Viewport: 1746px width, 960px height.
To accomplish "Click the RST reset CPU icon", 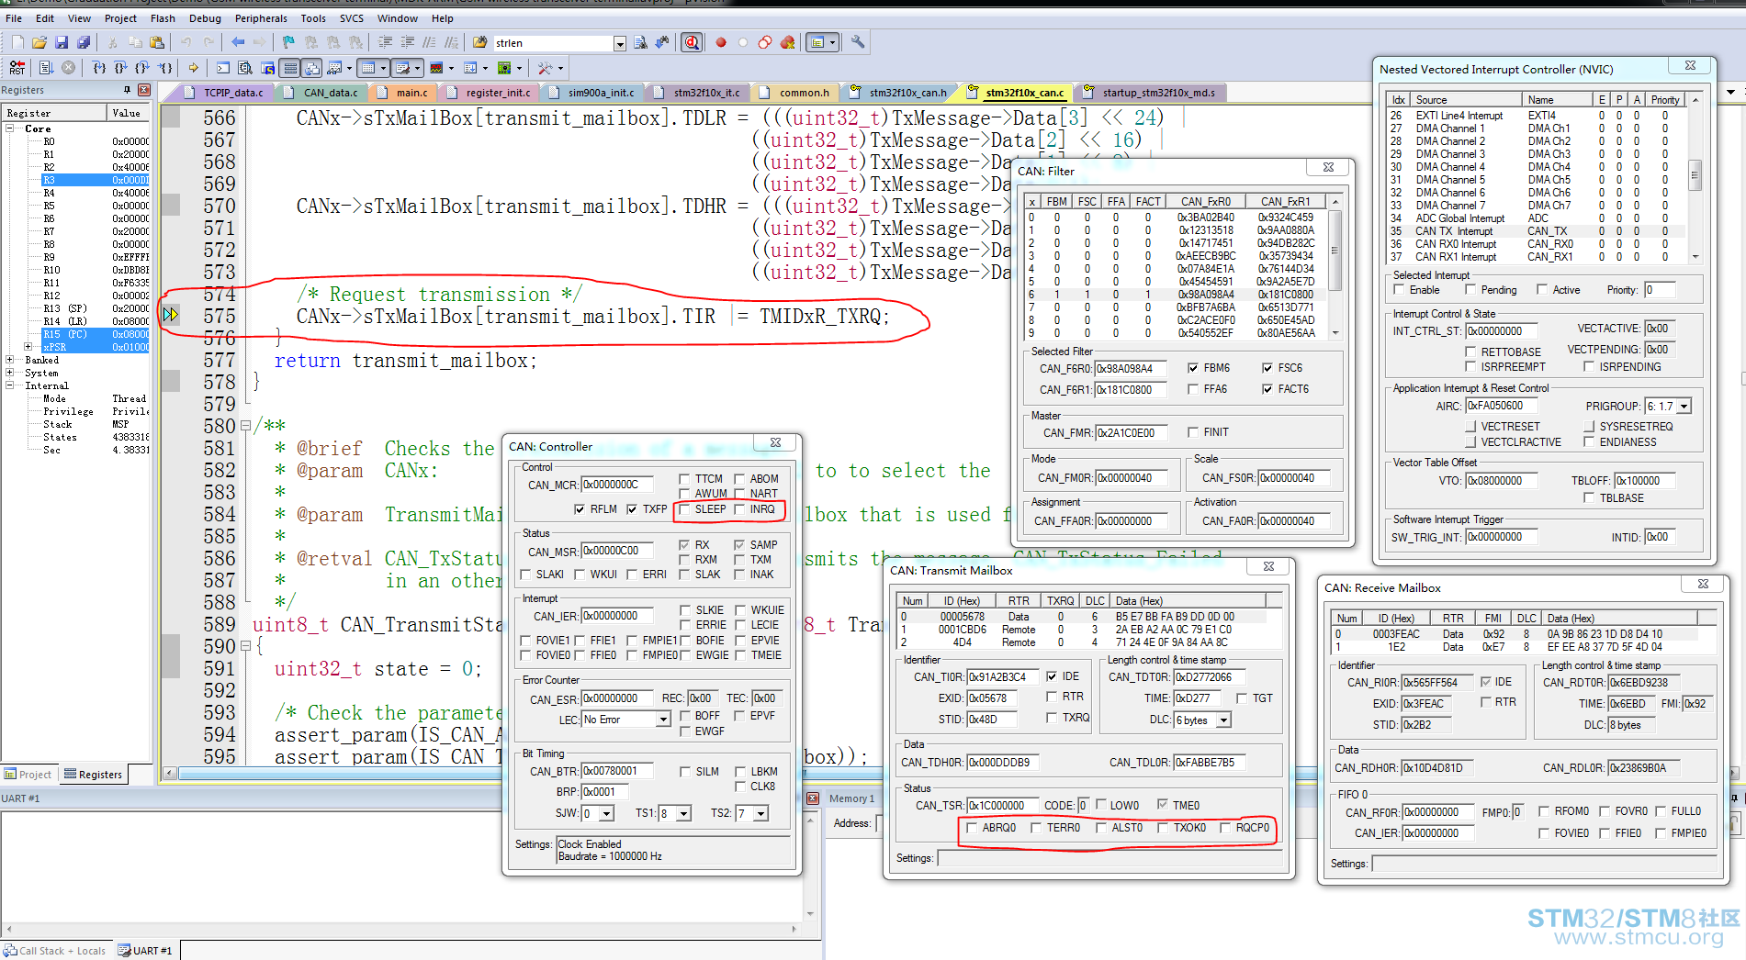I will click(17, 67).
